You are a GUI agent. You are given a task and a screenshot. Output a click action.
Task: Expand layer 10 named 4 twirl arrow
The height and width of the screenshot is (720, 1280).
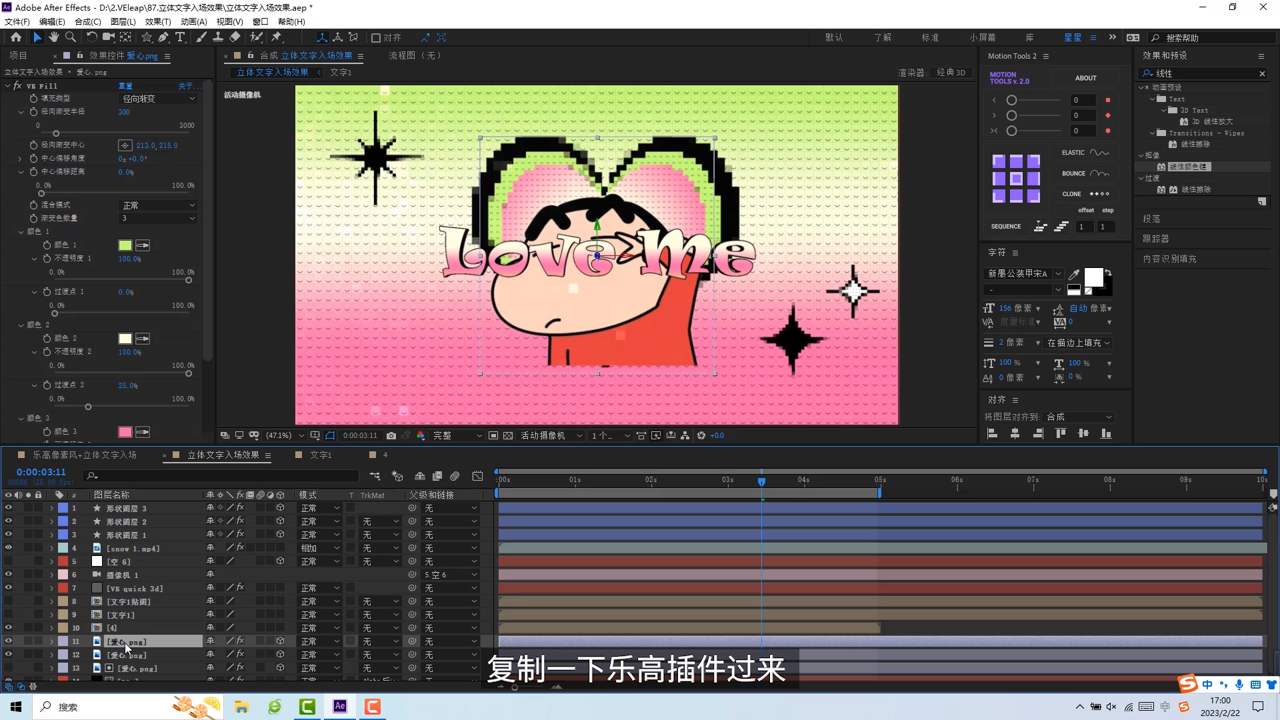51,628
